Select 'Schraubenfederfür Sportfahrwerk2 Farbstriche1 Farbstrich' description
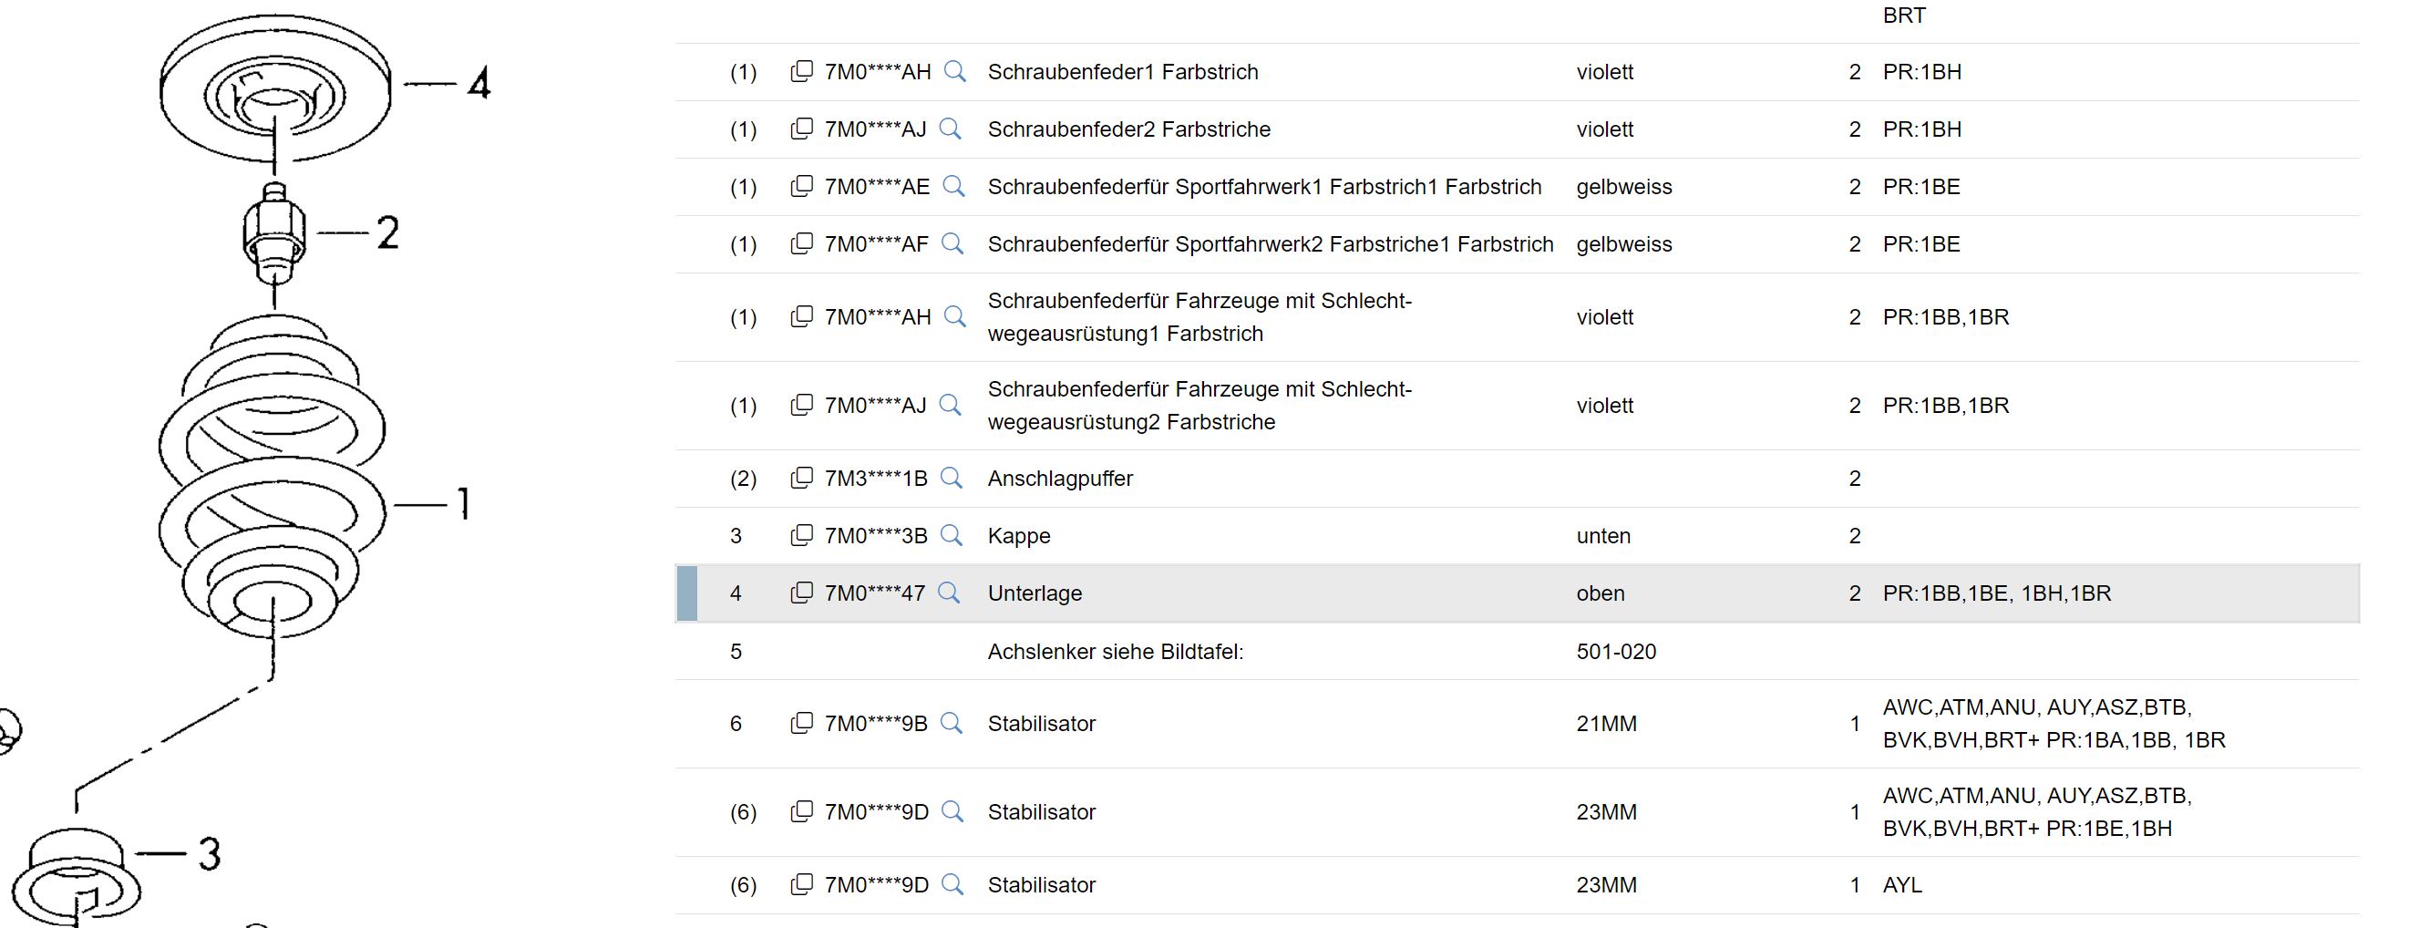The image size is (2409, 928). click(1270, 244)
